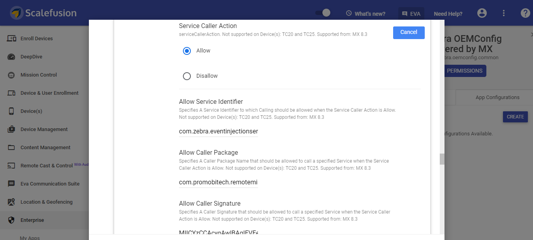
Task: Click the Device(s) phone icon
Action: click(x=12, y=111)
